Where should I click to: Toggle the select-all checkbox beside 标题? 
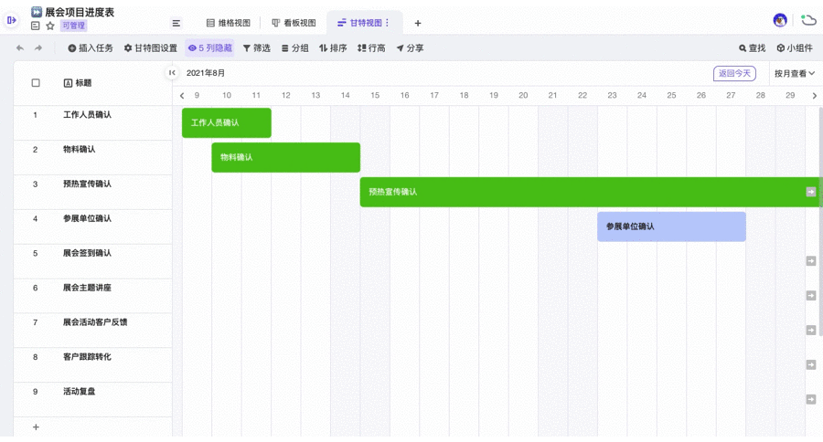(x=36, y=83)
